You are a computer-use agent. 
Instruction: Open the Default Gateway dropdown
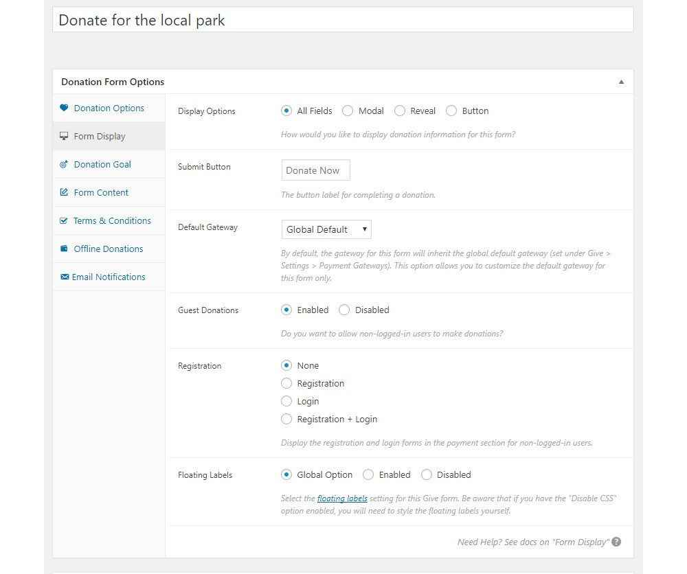326,229
